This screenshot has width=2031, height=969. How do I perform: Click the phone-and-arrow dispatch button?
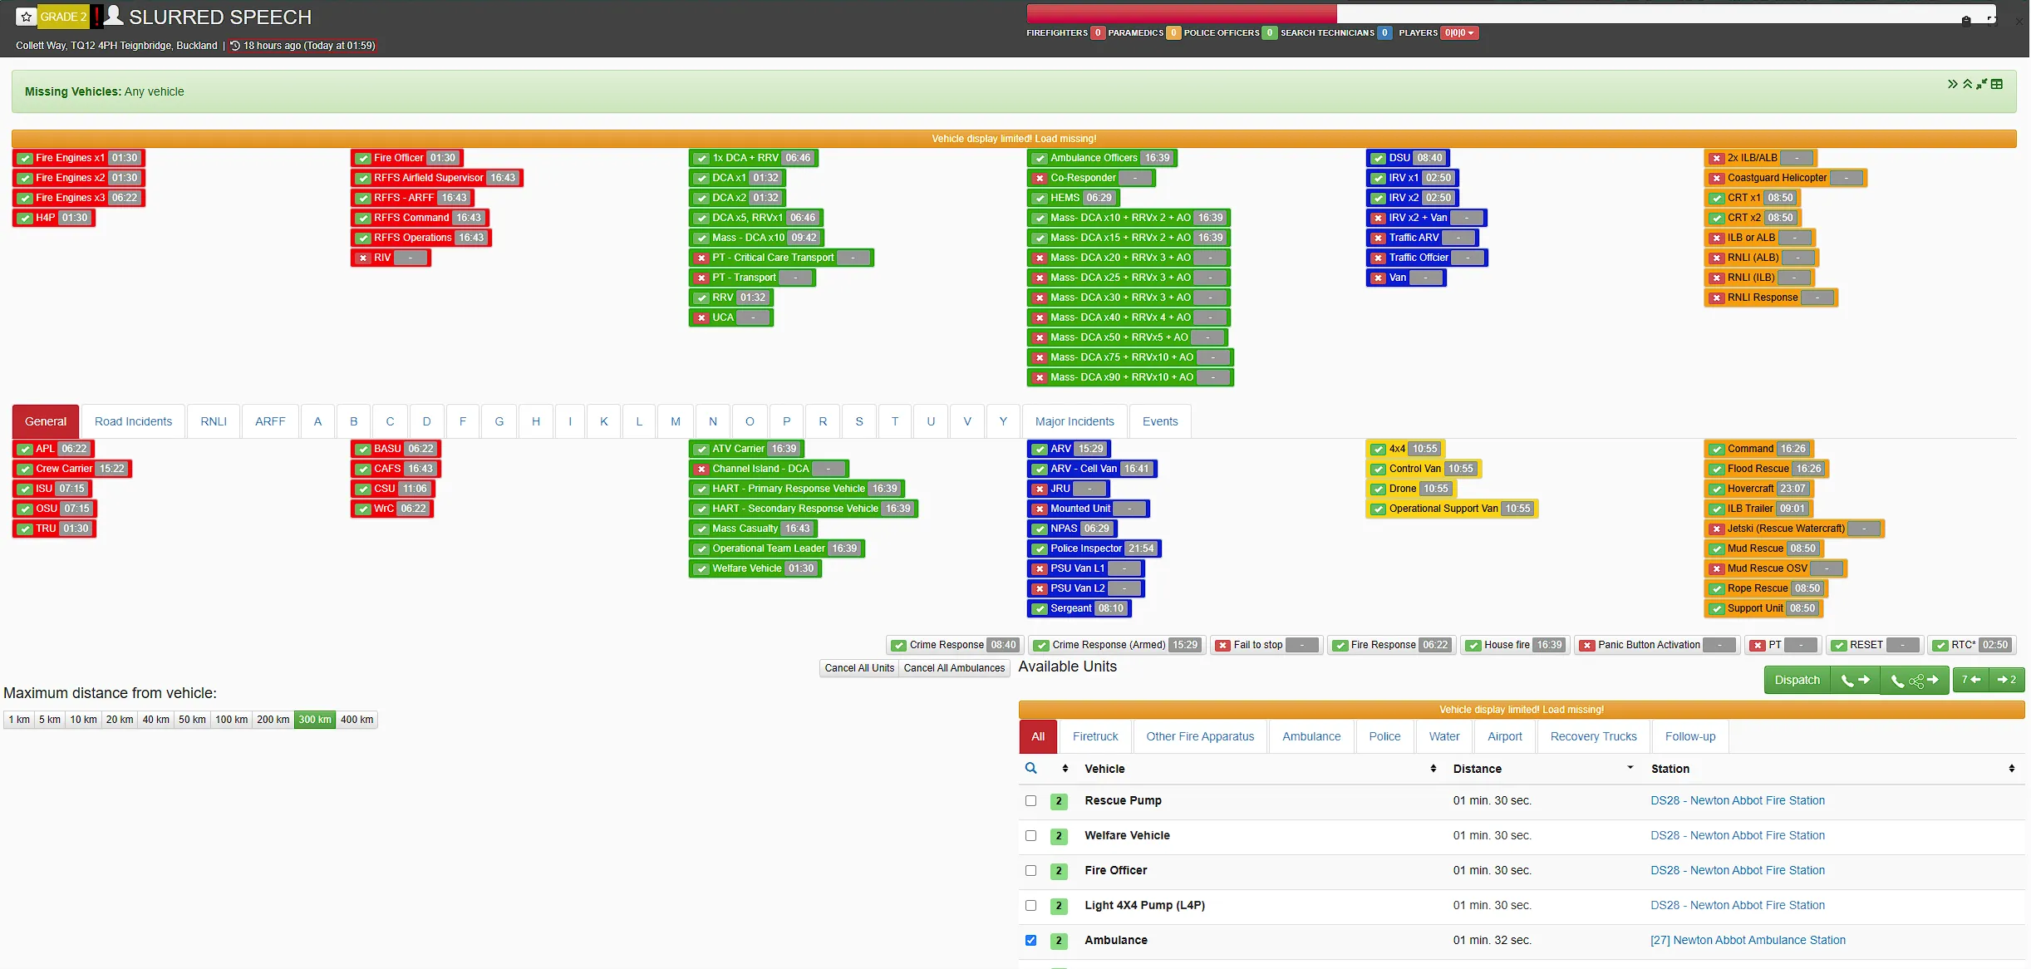point(1856,680)
